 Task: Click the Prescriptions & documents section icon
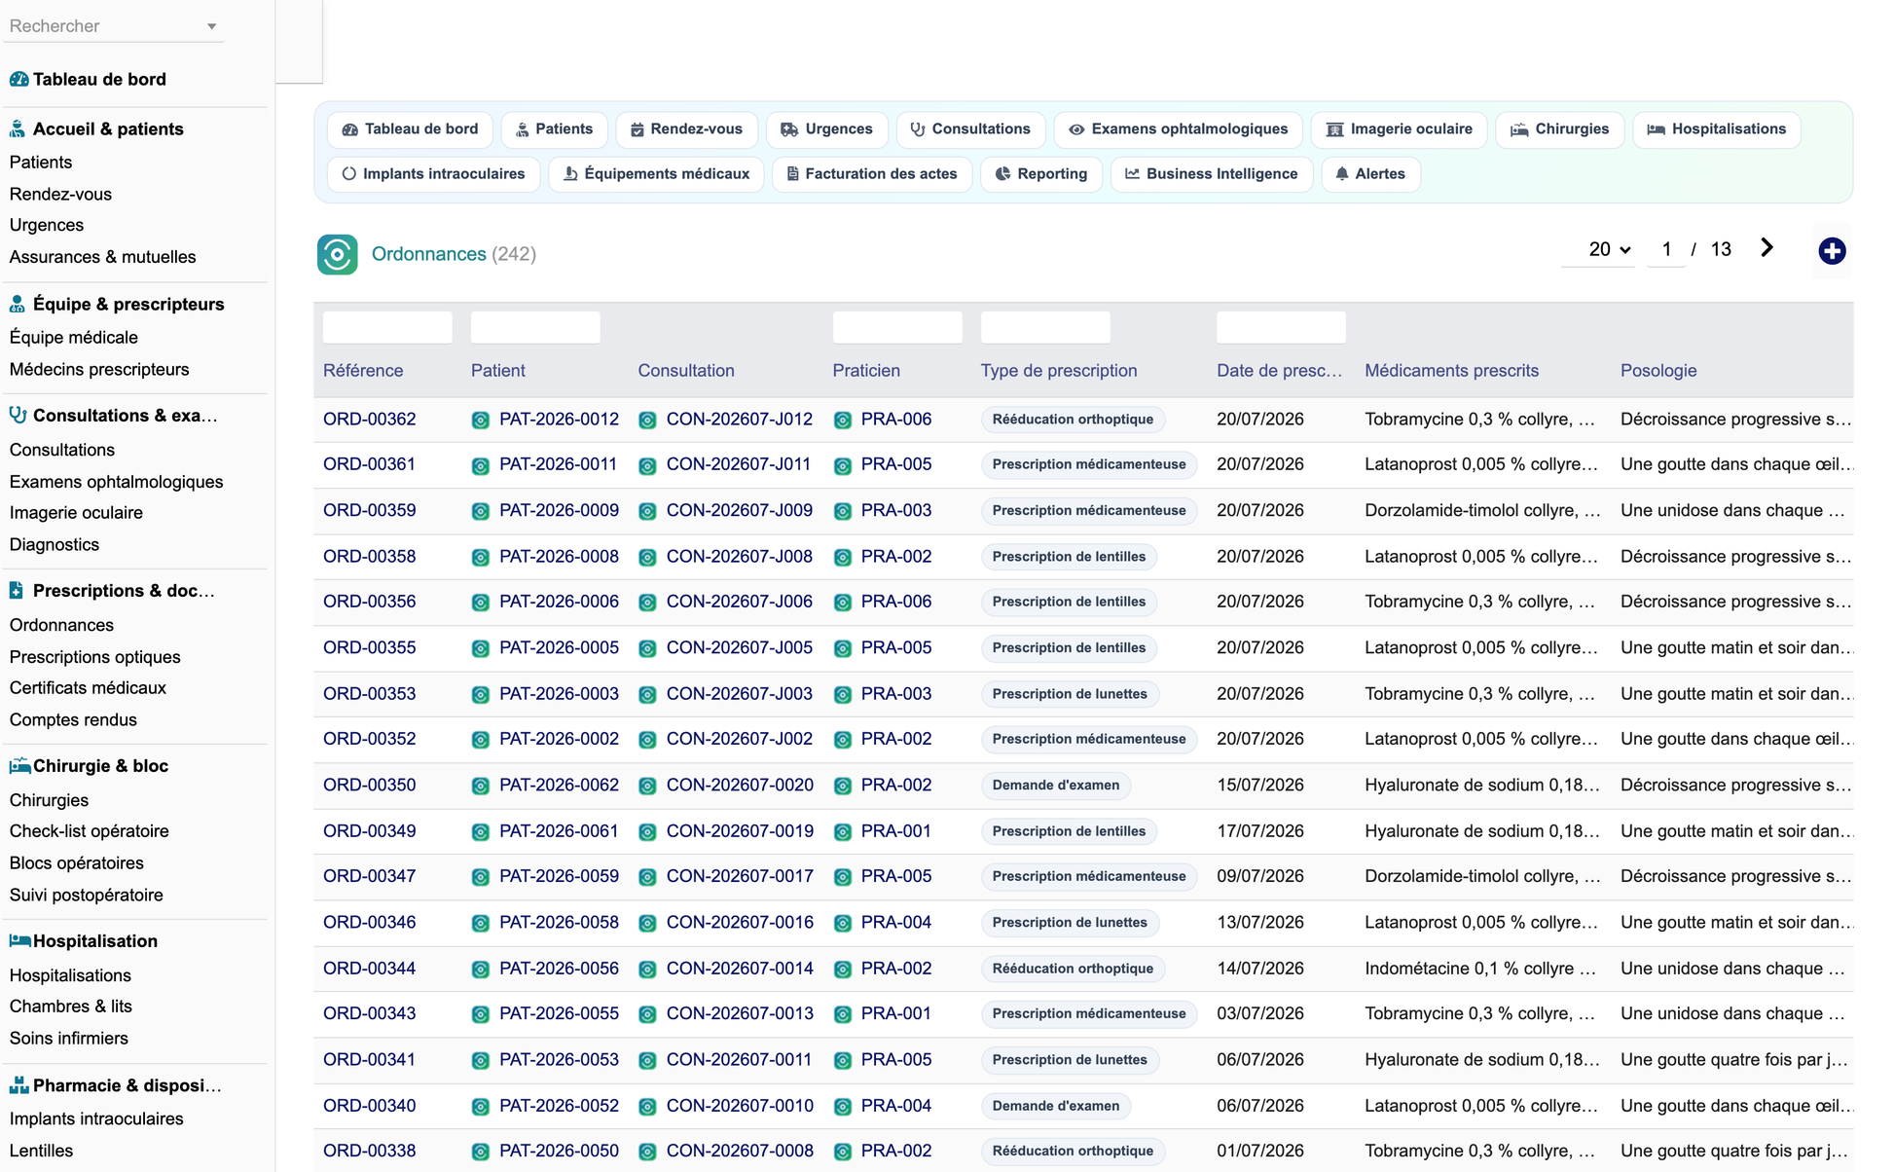[17, 590]
